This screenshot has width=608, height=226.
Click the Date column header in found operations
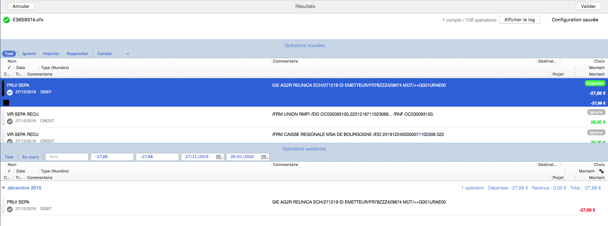coord(21,68)
